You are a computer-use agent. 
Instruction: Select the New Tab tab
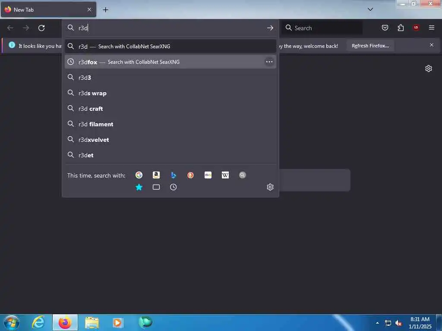click(48, 9)
